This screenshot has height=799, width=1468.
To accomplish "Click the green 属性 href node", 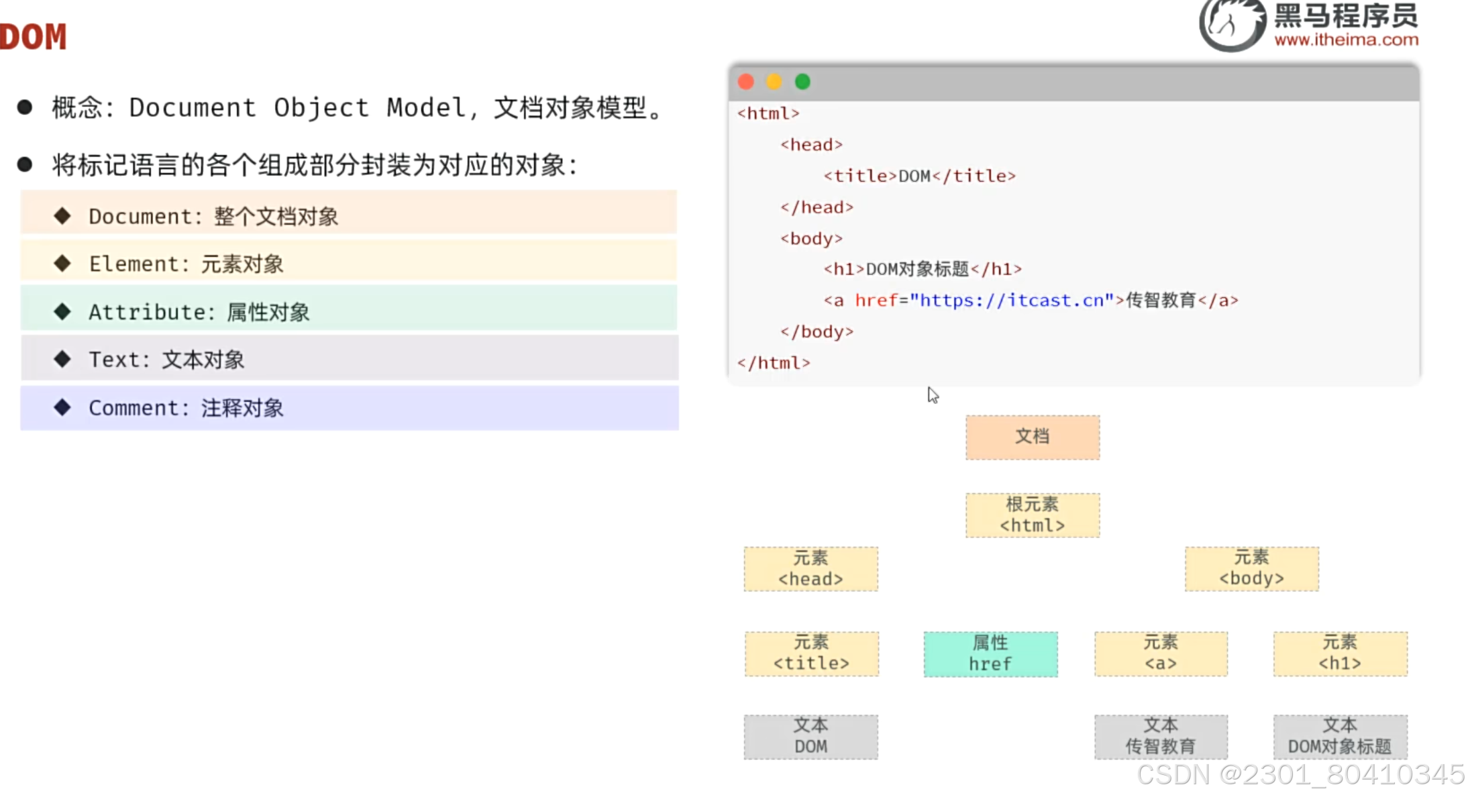I will (x=990, y=653).
